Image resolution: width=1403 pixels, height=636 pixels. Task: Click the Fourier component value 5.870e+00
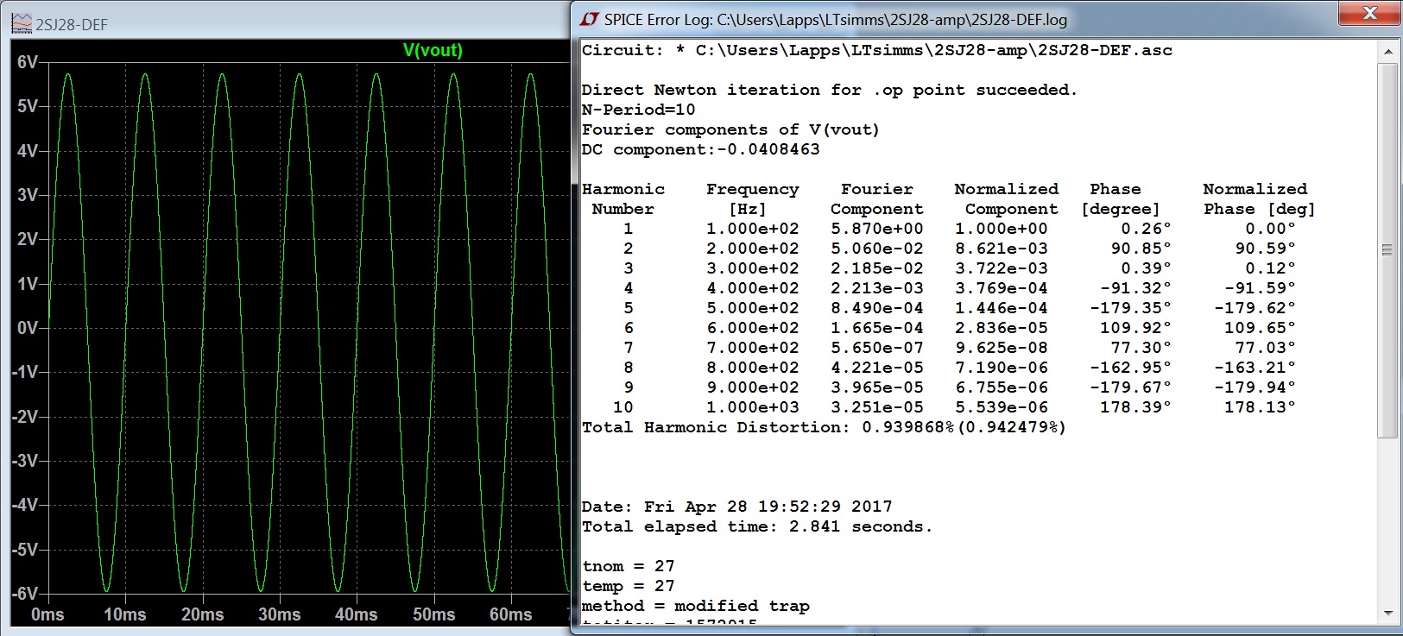point(877,229)
